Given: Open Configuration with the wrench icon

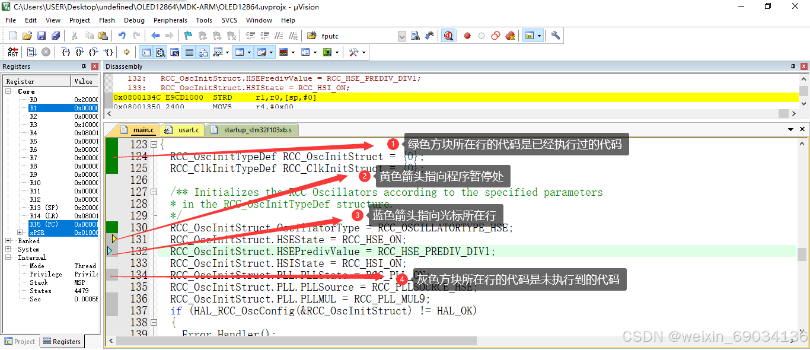Looking at the screenshot, I should coord(556,36).
